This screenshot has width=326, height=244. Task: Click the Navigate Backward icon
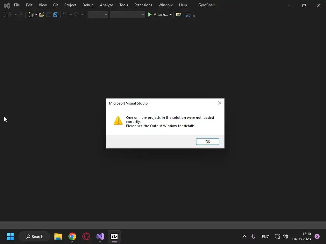tap(10, 15)
